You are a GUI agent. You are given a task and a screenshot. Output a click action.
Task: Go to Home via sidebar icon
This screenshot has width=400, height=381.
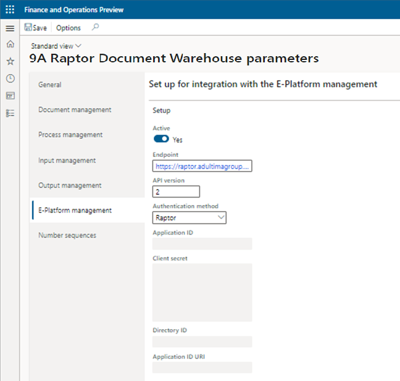[9, 44]
